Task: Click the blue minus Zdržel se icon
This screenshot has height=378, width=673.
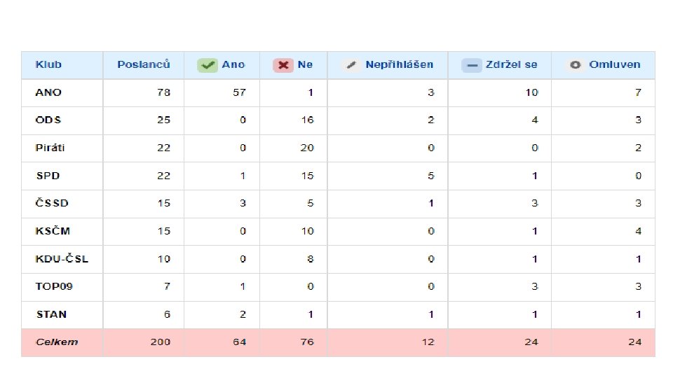Action: [x=472, y=65]
